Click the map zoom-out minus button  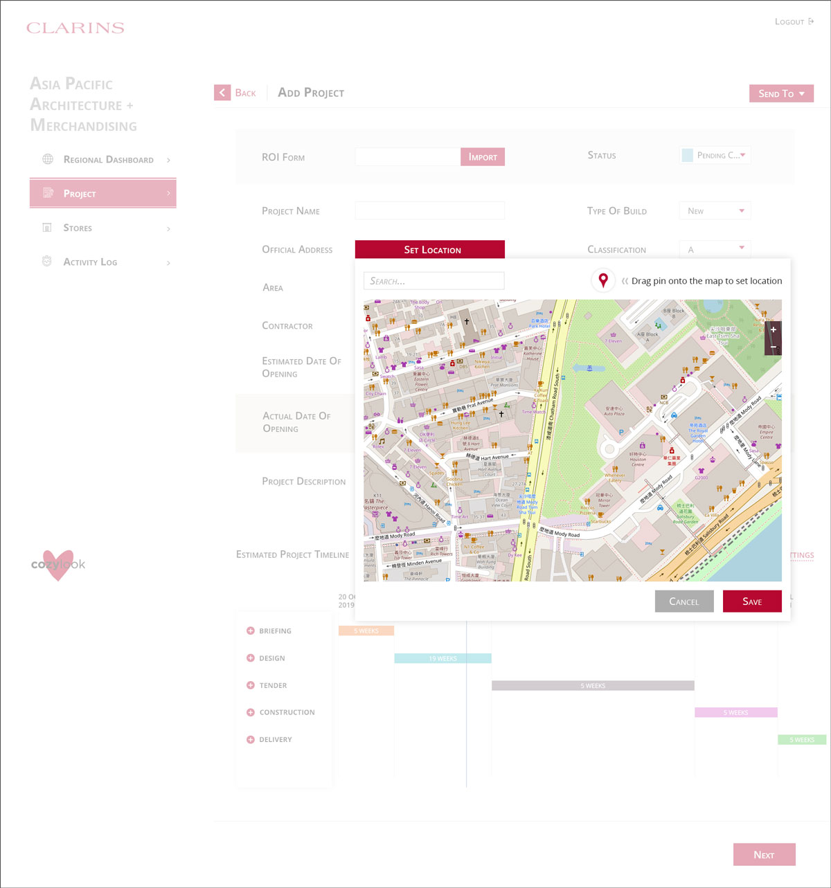[774, 347]
